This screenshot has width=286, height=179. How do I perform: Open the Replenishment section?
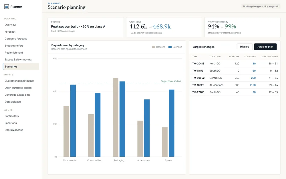click(14, 53)
